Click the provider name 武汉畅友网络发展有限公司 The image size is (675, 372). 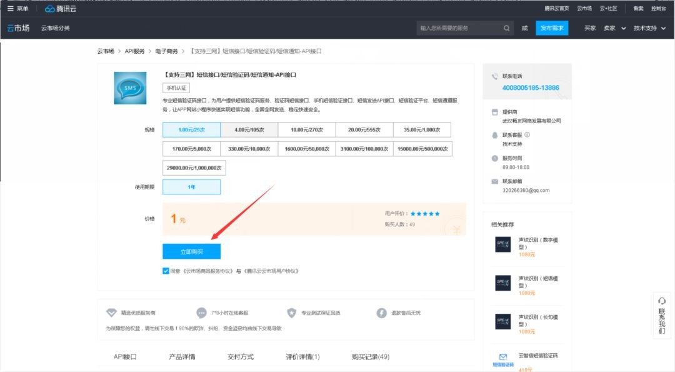[x=531, y=121]
